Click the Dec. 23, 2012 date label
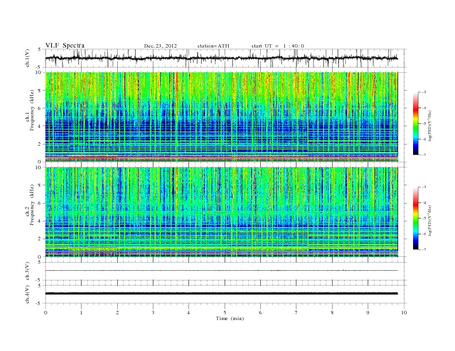The image size is (455, 351). (160, 46)
